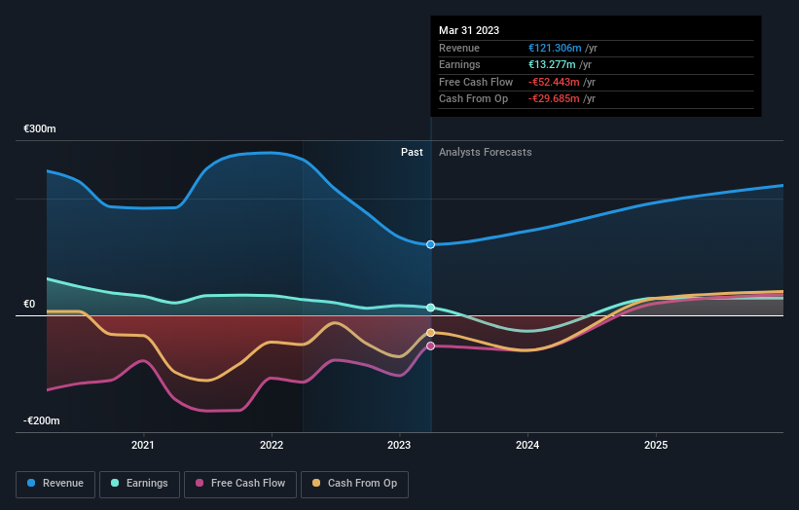Click the €0 y-axis label

pos(29,305)
